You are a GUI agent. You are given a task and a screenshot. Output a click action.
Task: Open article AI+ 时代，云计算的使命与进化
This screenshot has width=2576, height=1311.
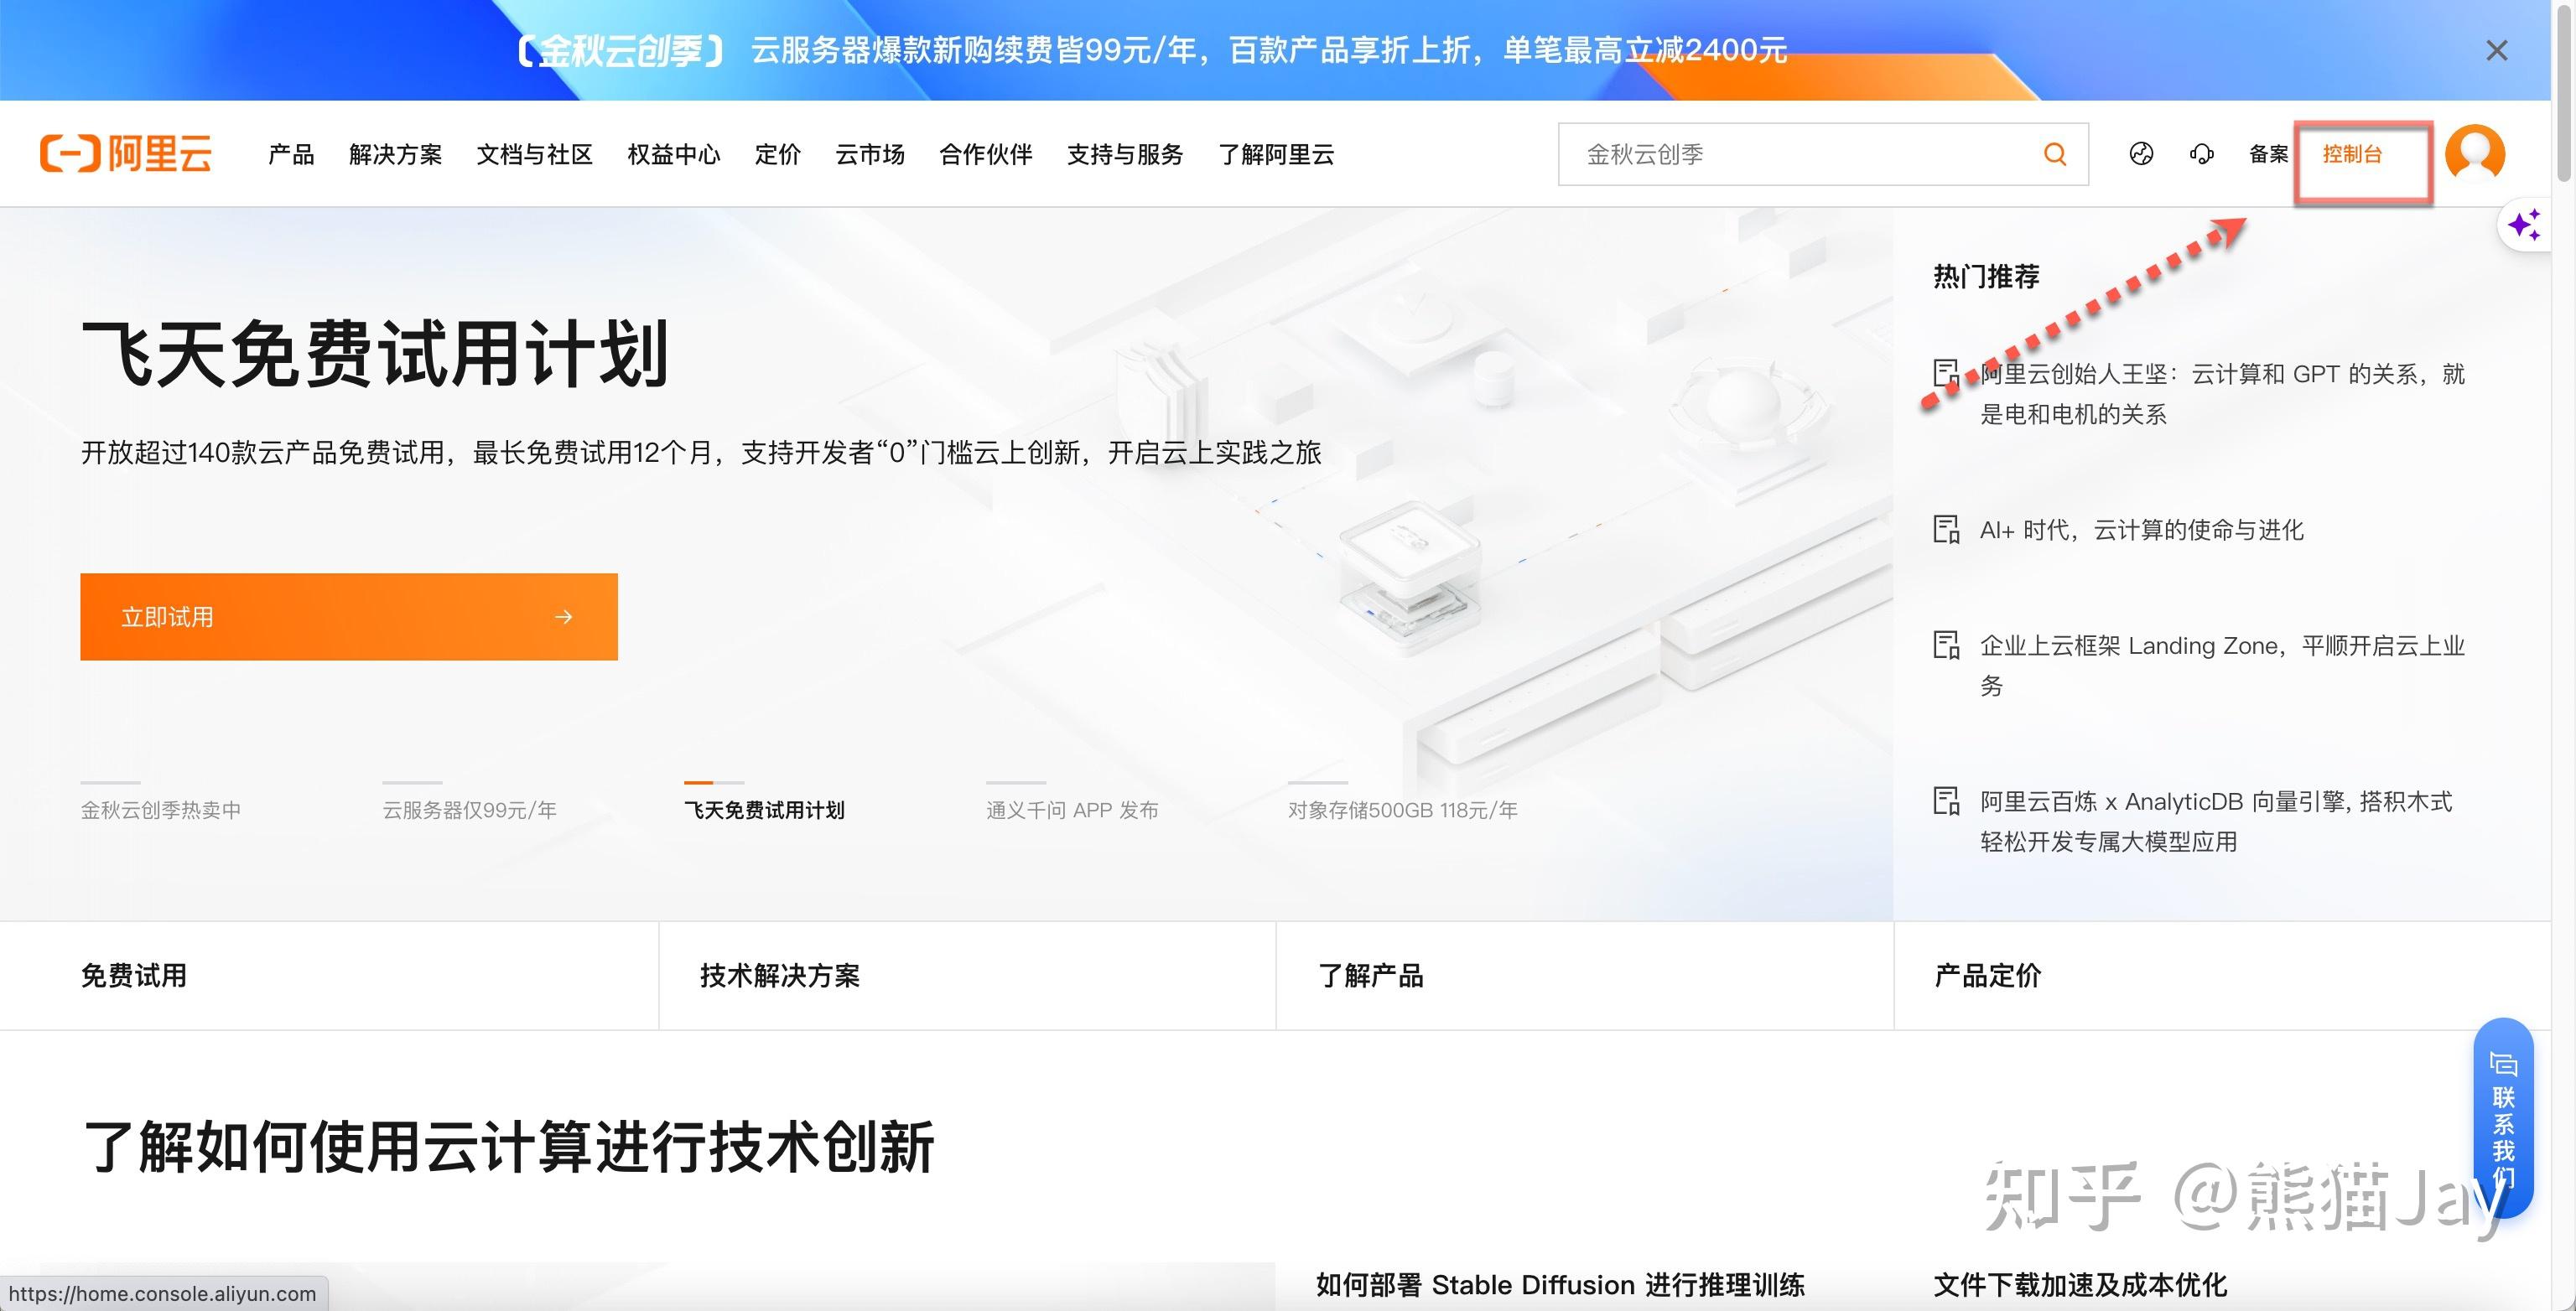(x=2142, y=529)
